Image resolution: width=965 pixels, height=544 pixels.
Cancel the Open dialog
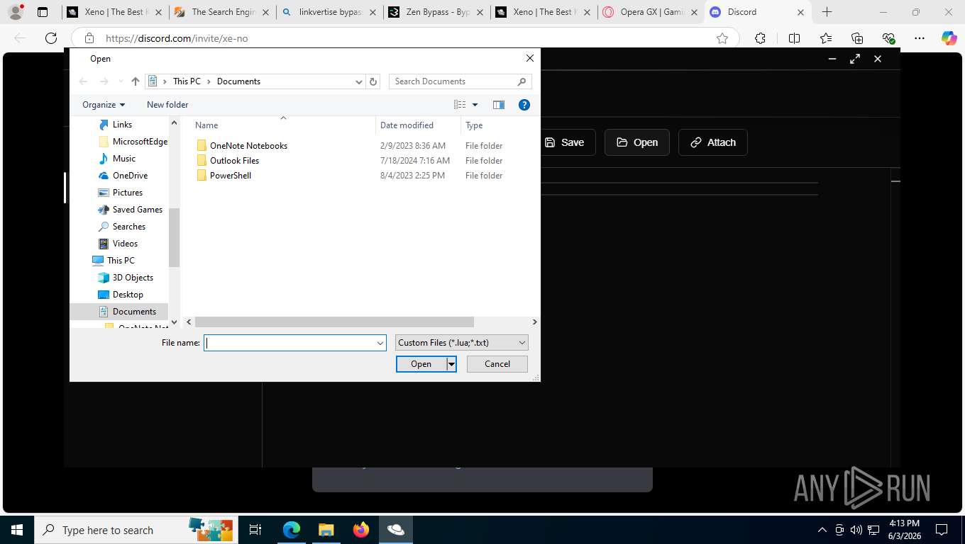pyautogui.click(x=497, y=364)
